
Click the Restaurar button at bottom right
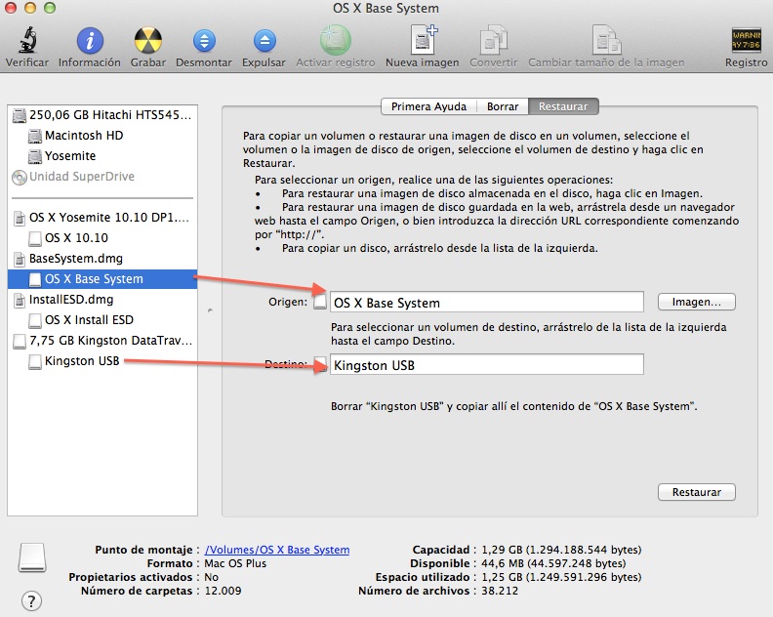point(697,492)
